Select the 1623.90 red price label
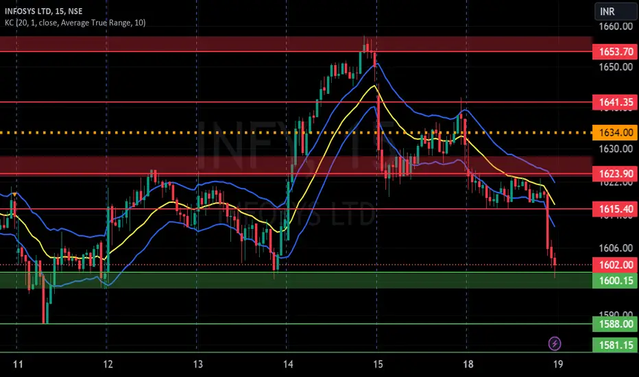639x377 pixels. [615, 174]
